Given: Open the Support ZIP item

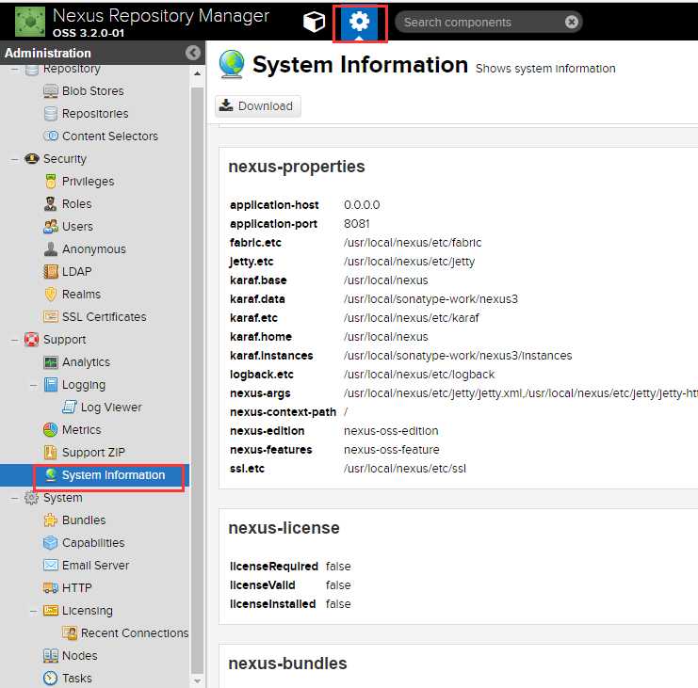Looking at the screenshot, I should point(93,453).
